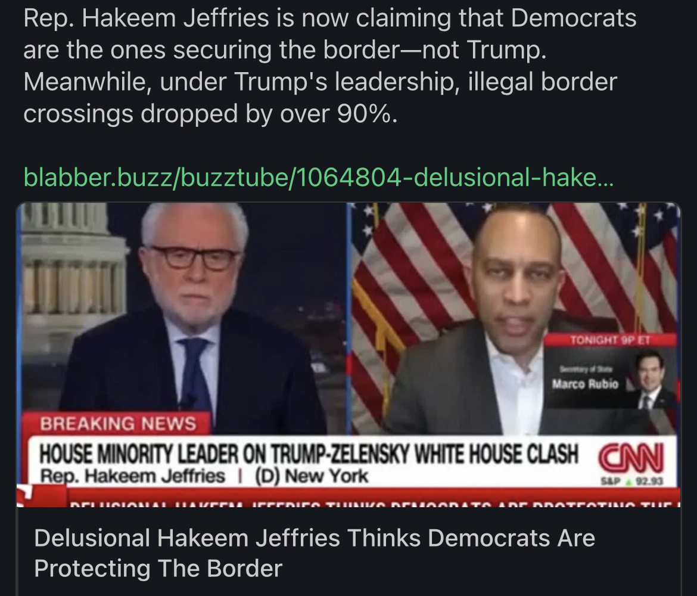Click the S&P 92.93 ticker indicator
The image size is (697, 596).
pos(632,481)
